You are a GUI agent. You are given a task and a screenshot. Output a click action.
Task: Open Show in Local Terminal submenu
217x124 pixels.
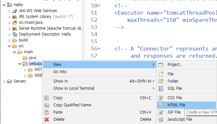[x=100, y=88]
